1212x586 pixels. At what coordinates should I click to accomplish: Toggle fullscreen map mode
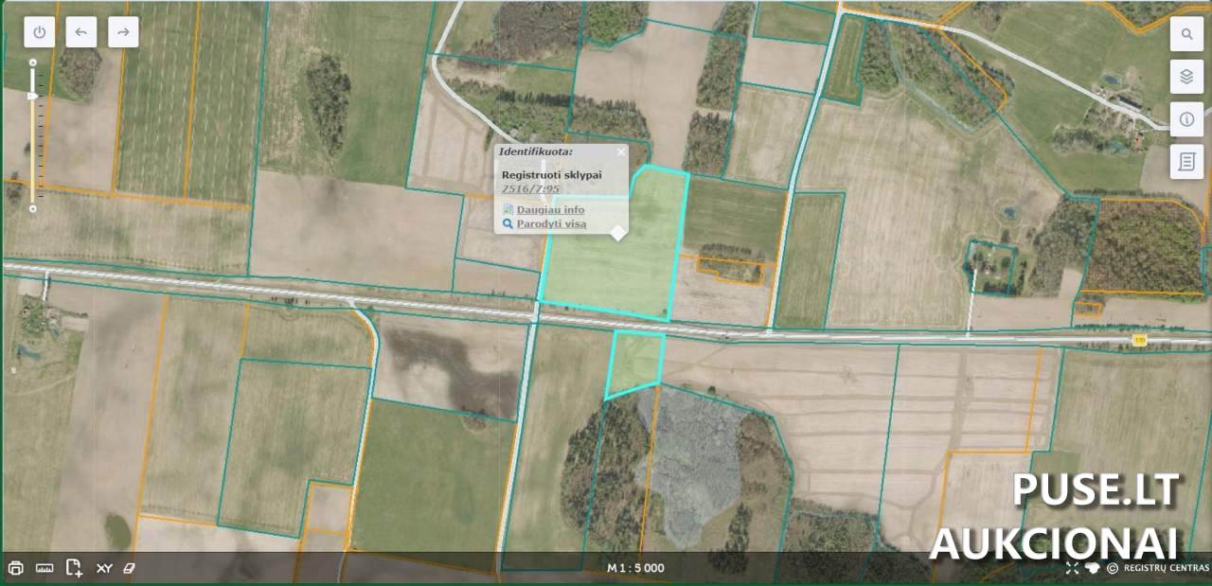(1072, 568)
